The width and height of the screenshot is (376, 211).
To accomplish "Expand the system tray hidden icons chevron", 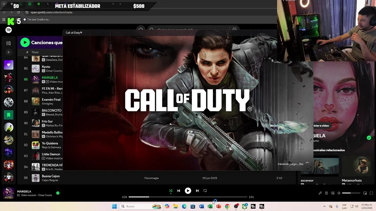I will (x=324, y=206).
